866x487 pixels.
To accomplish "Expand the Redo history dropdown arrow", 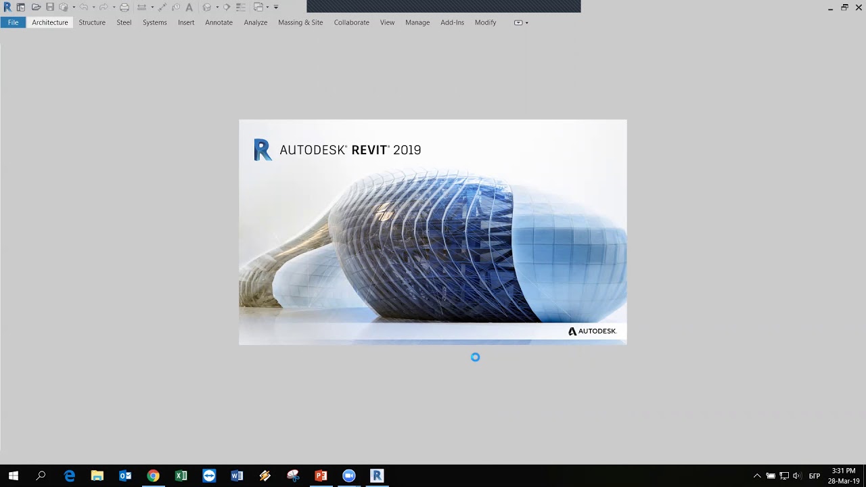I will [114, 7].
